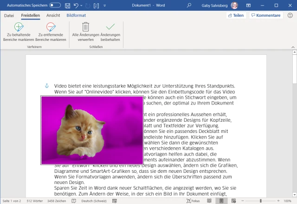Click the anchor icon beside the first paragraph
This screenshot has height=204, width=297.
(46, 86)
